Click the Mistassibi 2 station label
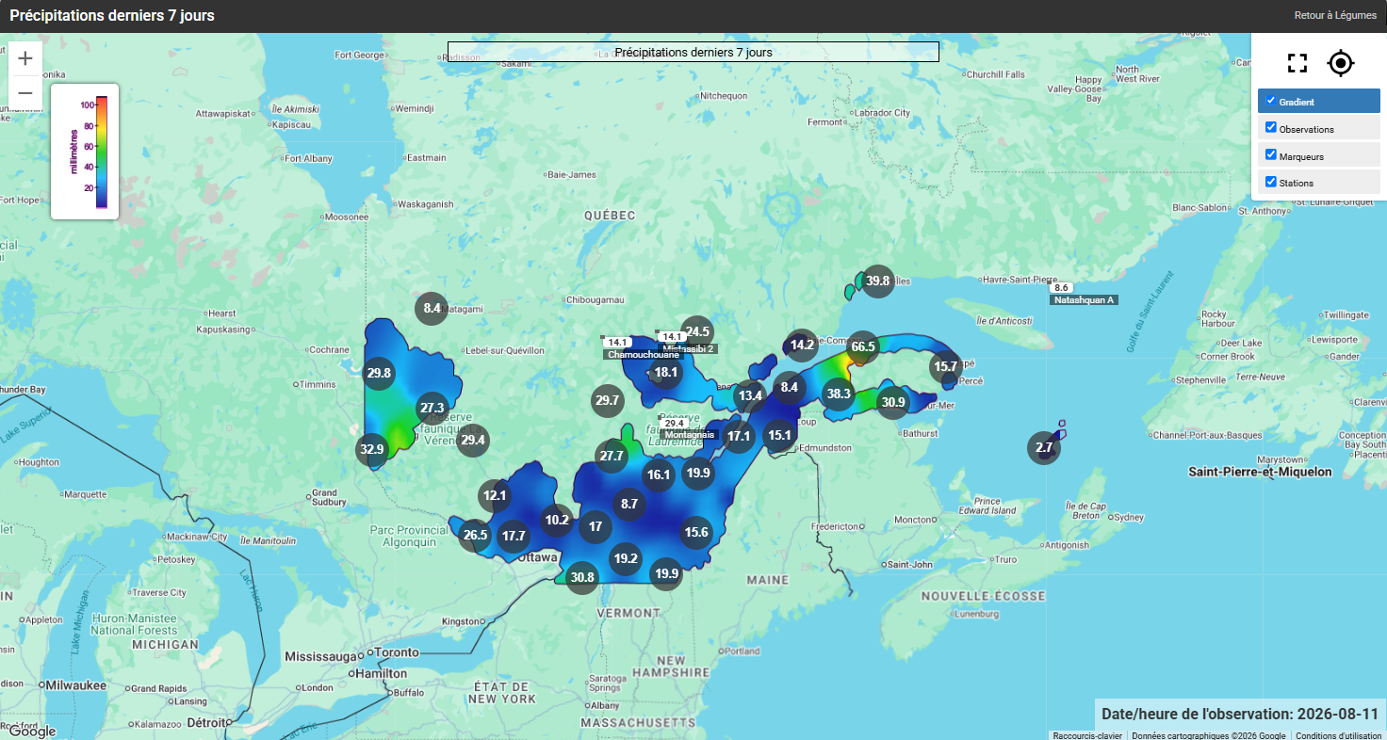This screenshot has width=1387, height=740. coord(689,349)
